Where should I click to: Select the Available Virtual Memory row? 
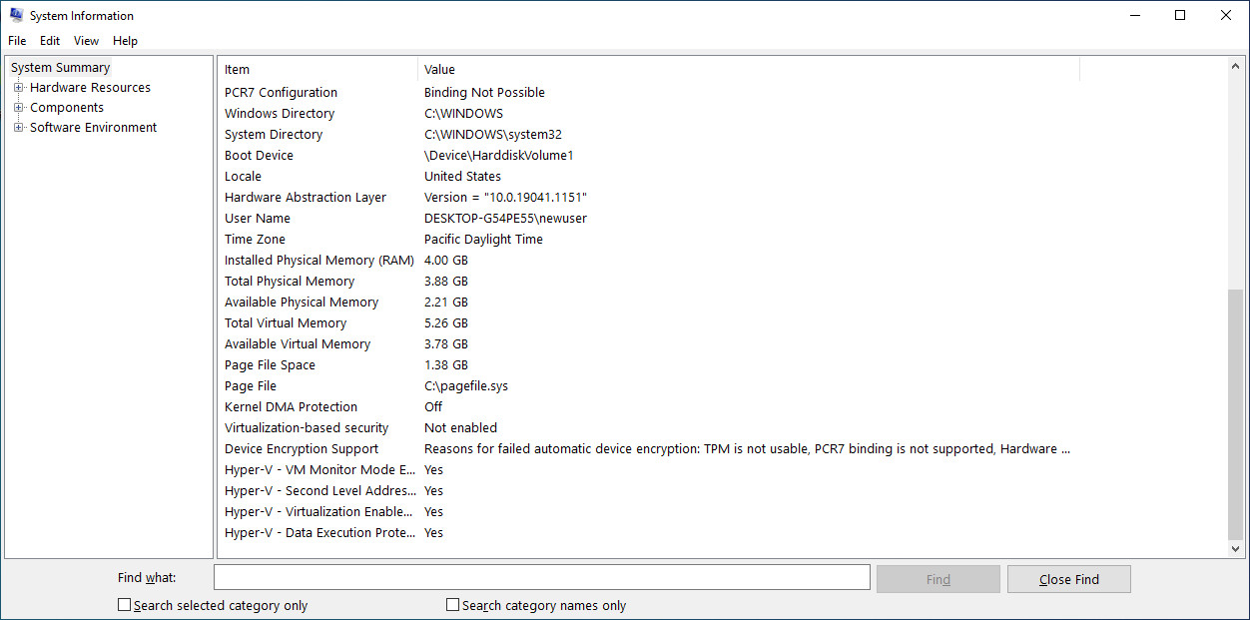coord(649,344)
